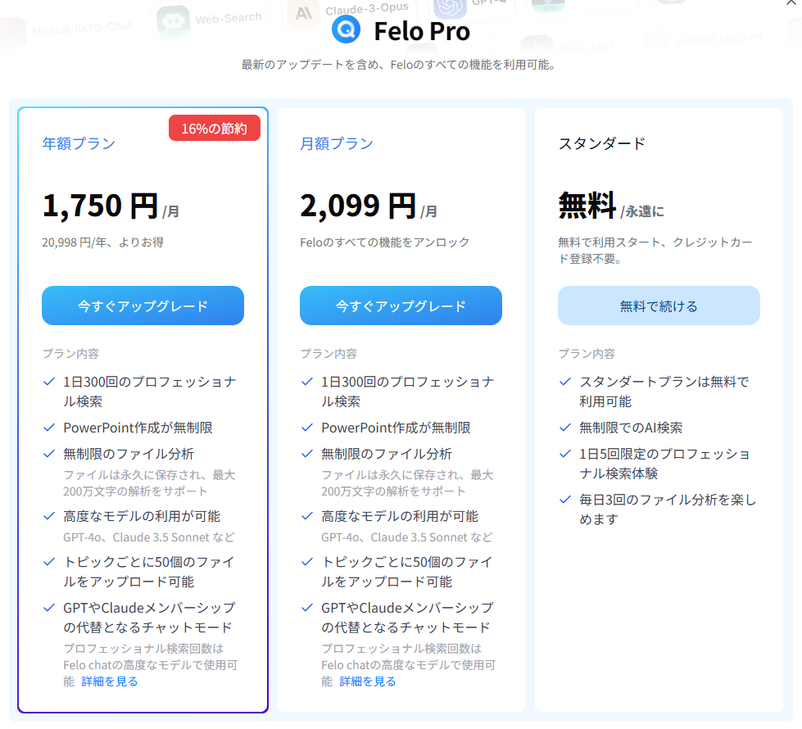Click the red 16%の節約 badge

215,129
